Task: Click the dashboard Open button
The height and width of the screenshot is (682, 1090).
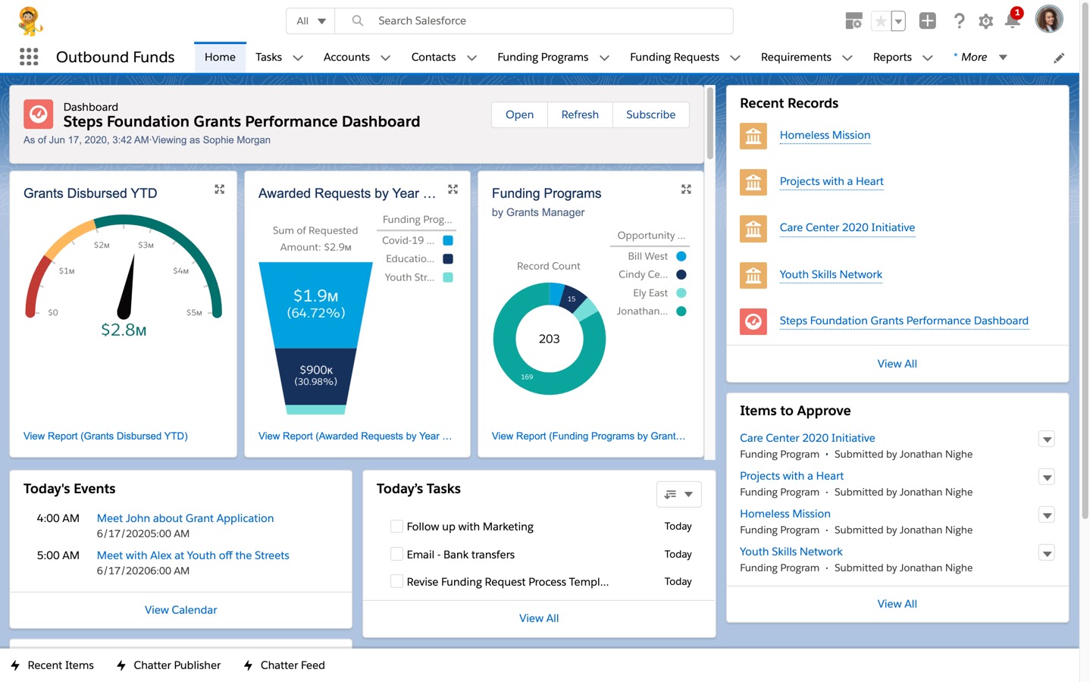Action: 519,114
